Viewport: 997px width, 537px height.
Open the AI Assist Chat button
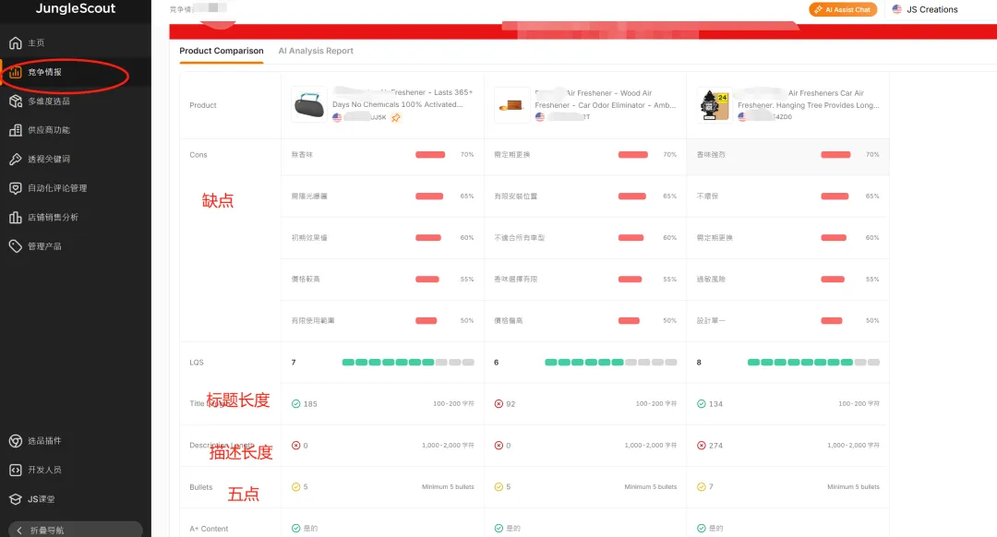pos(843,9)
